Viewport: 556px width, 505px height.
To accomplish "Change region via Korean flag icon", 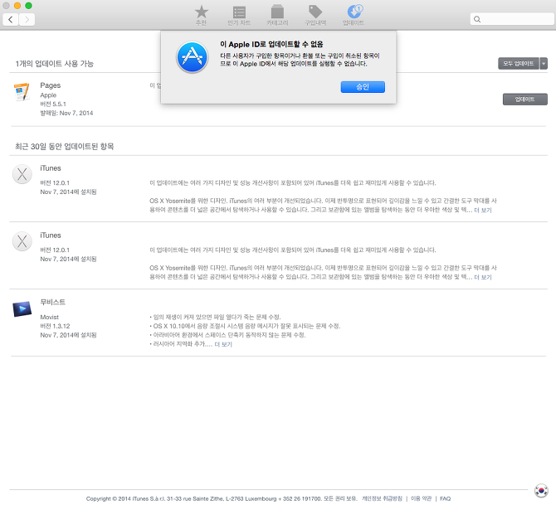I will (541, 490).
